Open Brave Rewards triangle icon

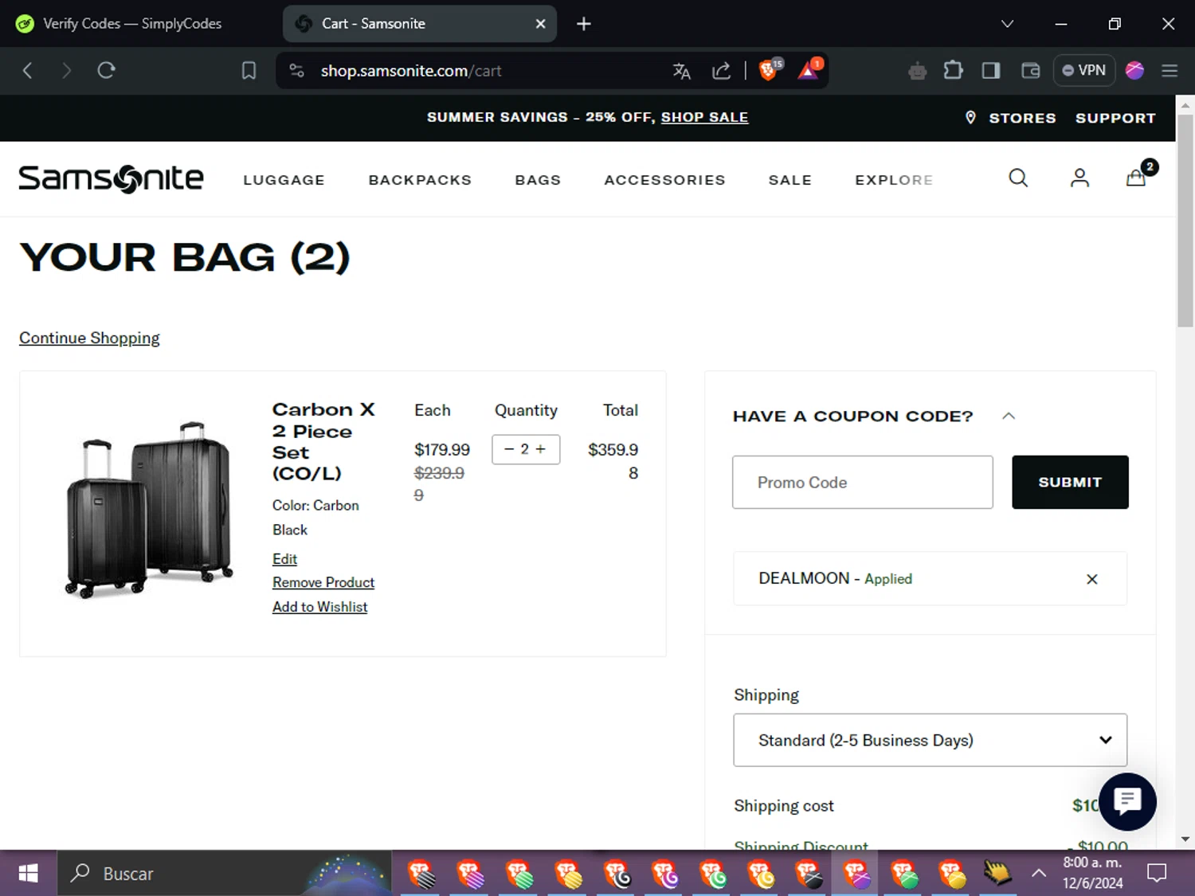[x=809, y=70]
